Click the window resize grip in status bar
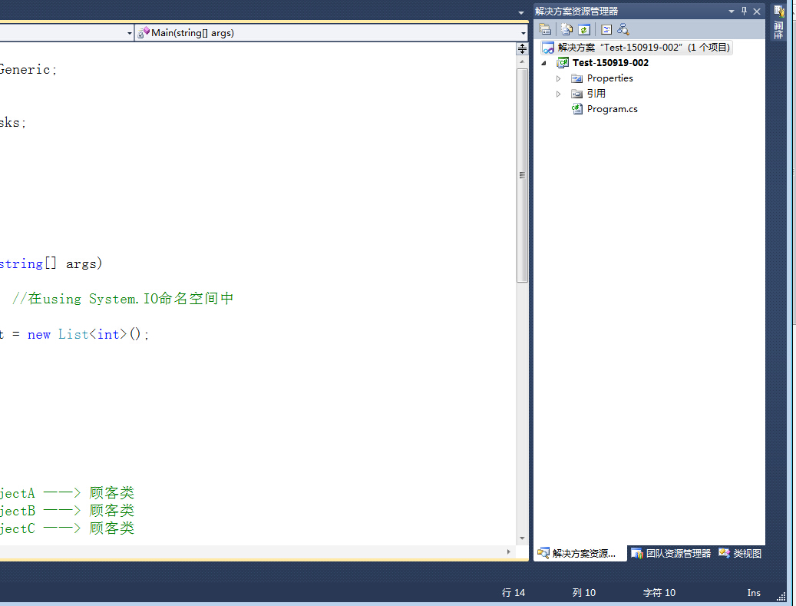796x606 pixels. pyautogui.click(x=780, y=596)
